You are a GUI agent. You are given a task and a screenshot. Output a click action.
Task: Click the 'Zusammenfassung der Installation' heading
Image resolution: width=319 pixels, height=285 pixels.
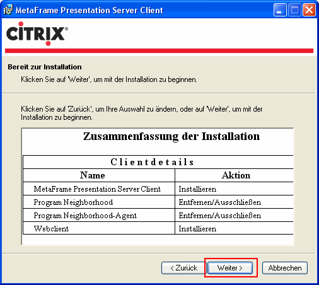[171, 136]
